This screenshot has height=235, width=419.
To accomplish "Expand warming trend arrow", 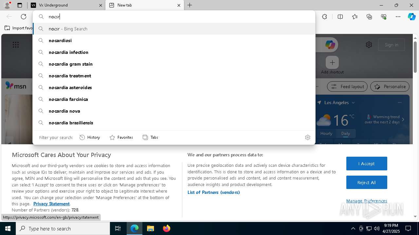I will coord(403,119).
